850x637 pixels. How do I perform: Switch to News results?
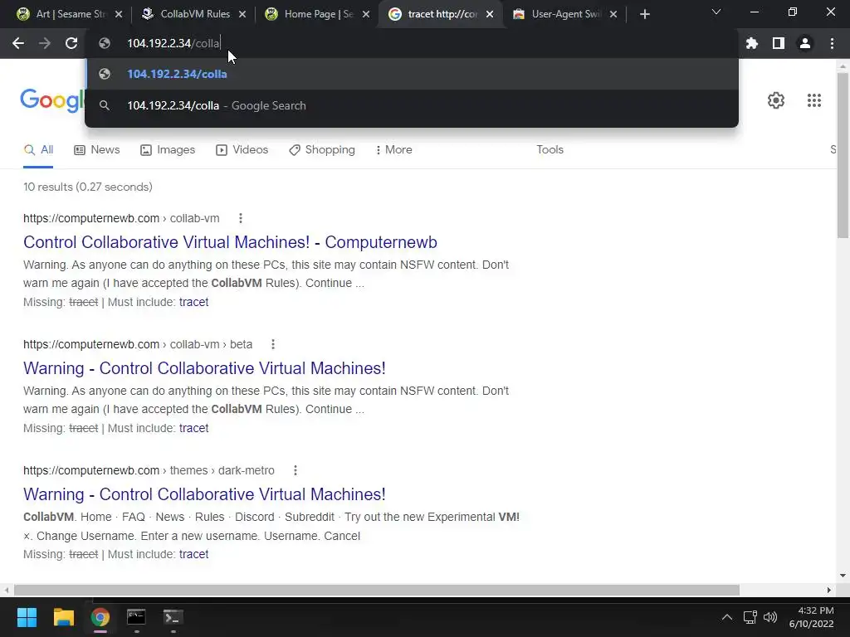pos(97,149)
